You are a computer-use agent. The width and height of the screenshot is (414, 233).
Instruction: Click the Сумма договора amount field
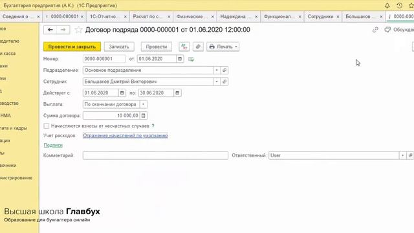point(111,116)
